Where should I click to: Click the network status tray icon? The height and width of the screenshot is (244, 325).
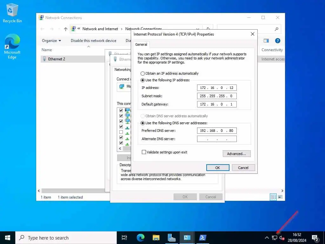(x=275, y=238)
